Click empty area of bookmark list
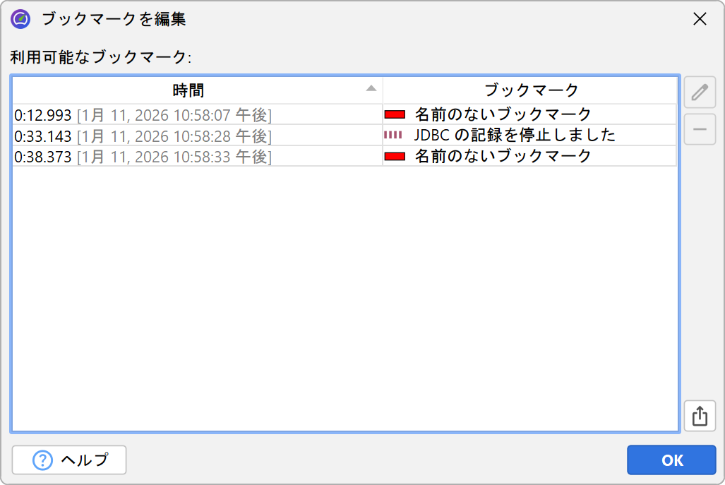Viewport: 725px width, 485px height. (x=344, y=297)
